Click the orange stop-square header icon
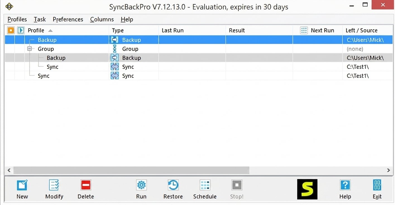The height and width of the screenshot is (205, 395). pyautogui.click(x=11, y=30)
